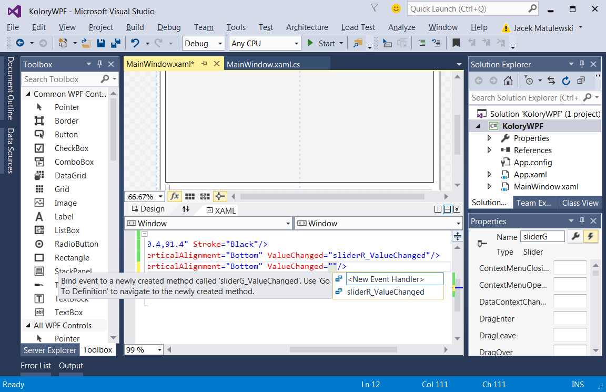Expand the References node
The image size is (606, 392).
[489, 150]
